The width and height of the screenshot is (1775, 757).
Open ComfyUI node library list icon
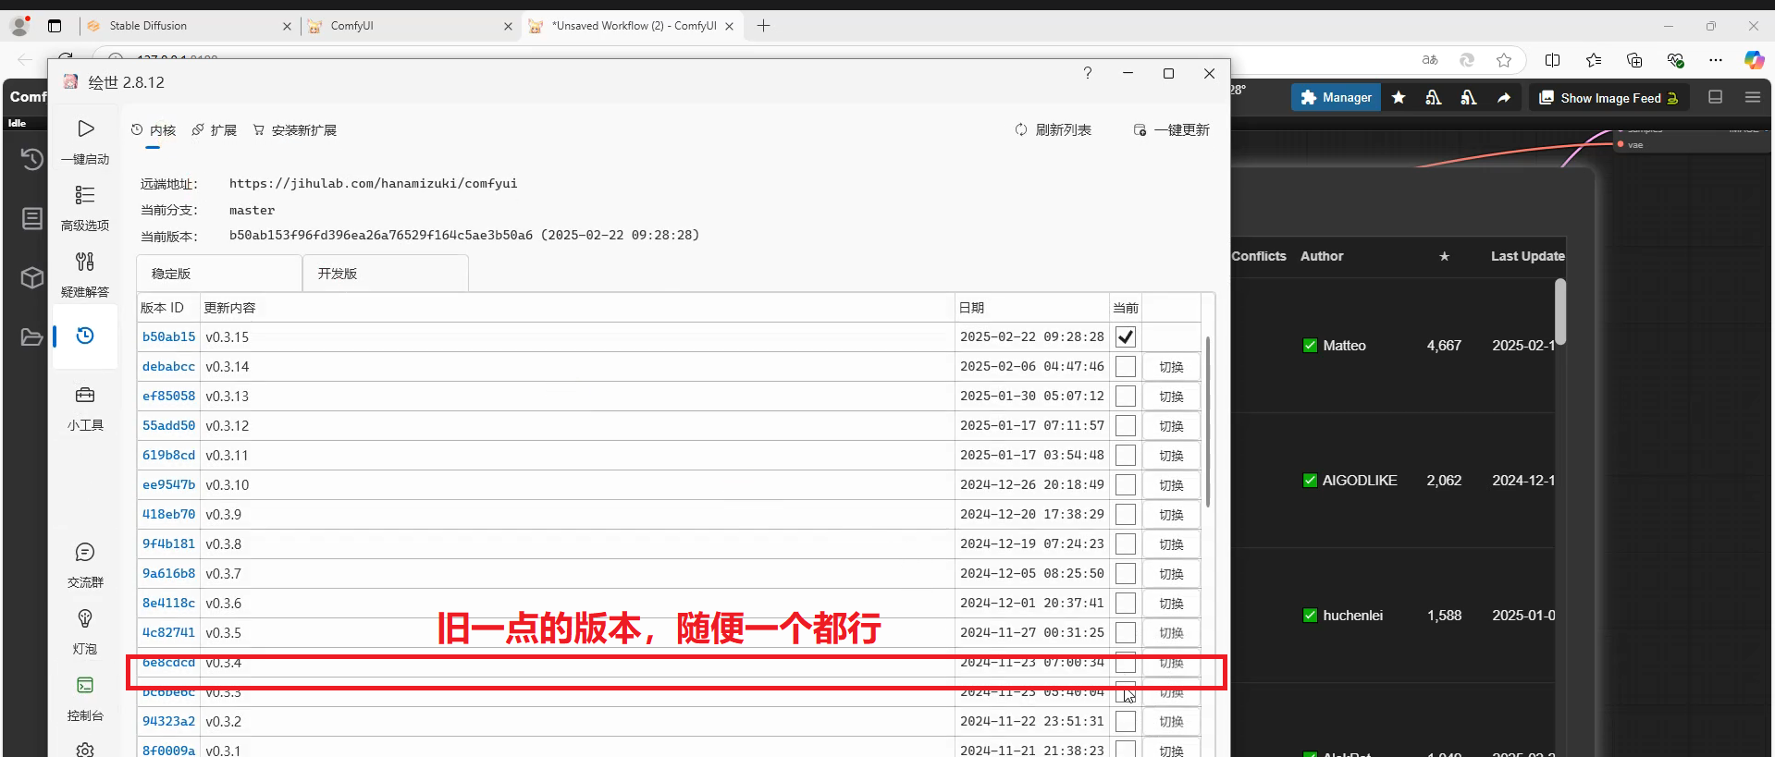(31, 218)
